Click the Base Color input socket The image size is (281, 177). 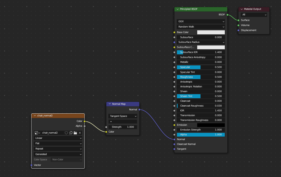[174, 32]
